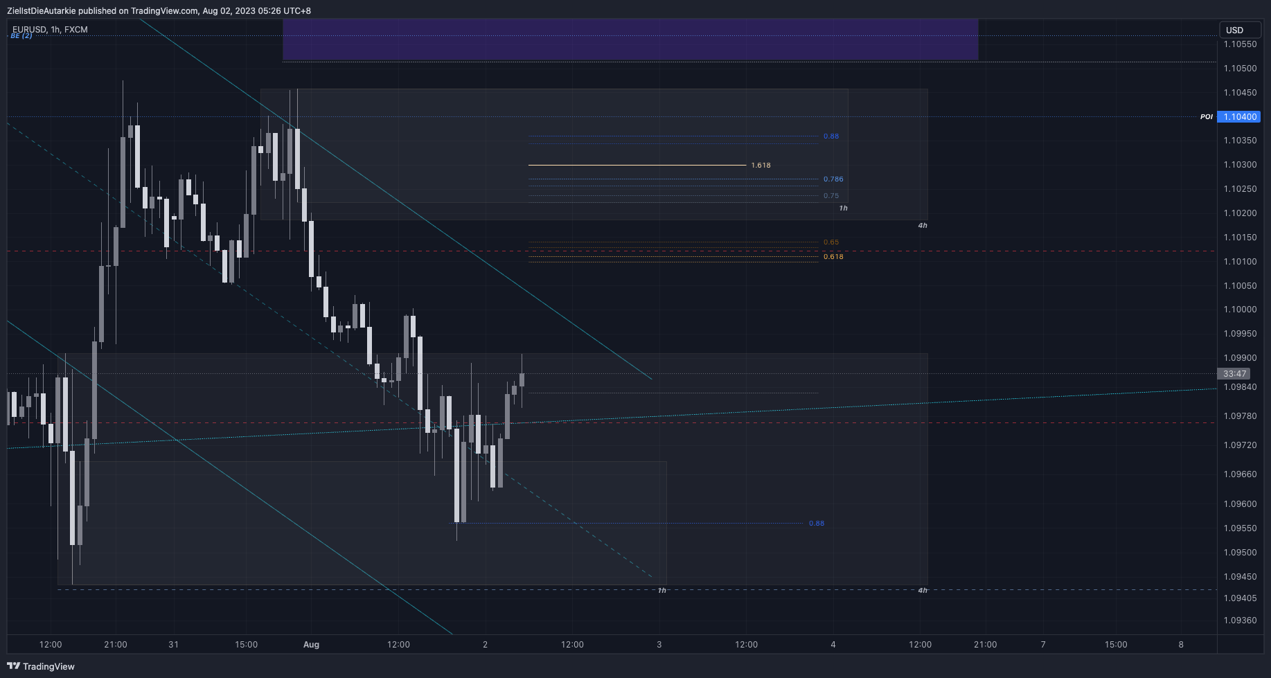Click the 1.09840 price axis label
This screenshot has height=678, width=1271.
coord(1240,387)
